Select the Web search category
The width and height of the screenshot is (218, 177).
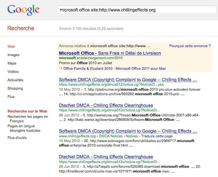[11, 46]
